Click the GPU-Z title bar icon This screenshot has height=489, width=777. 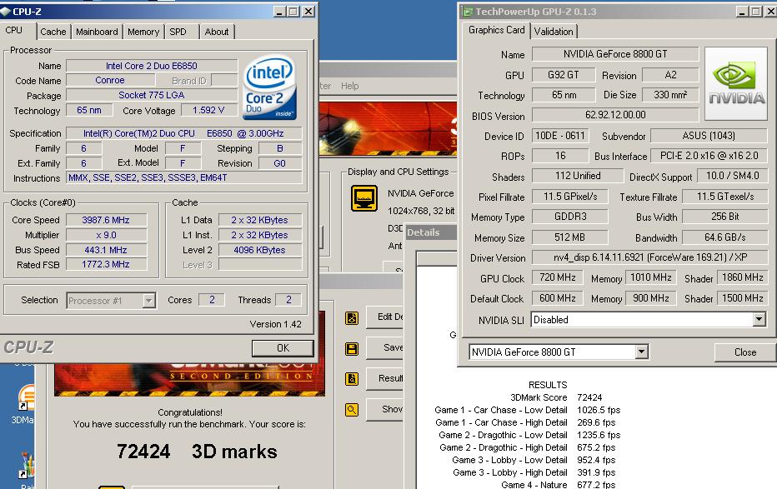468,12
